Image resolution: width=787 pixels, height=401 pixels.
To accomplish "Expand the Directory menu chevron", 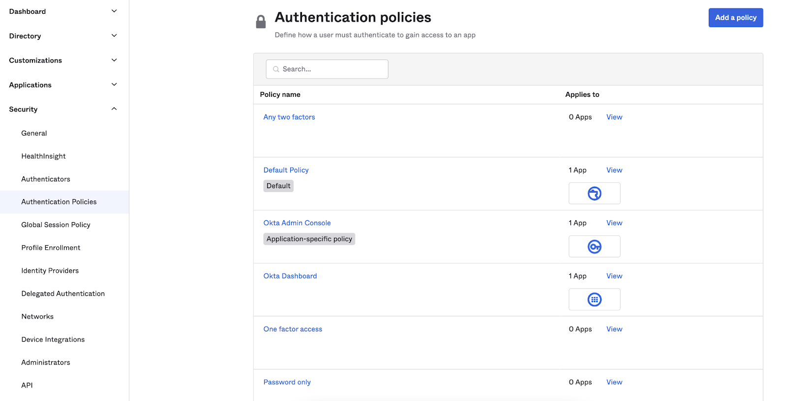I will 114,36.
